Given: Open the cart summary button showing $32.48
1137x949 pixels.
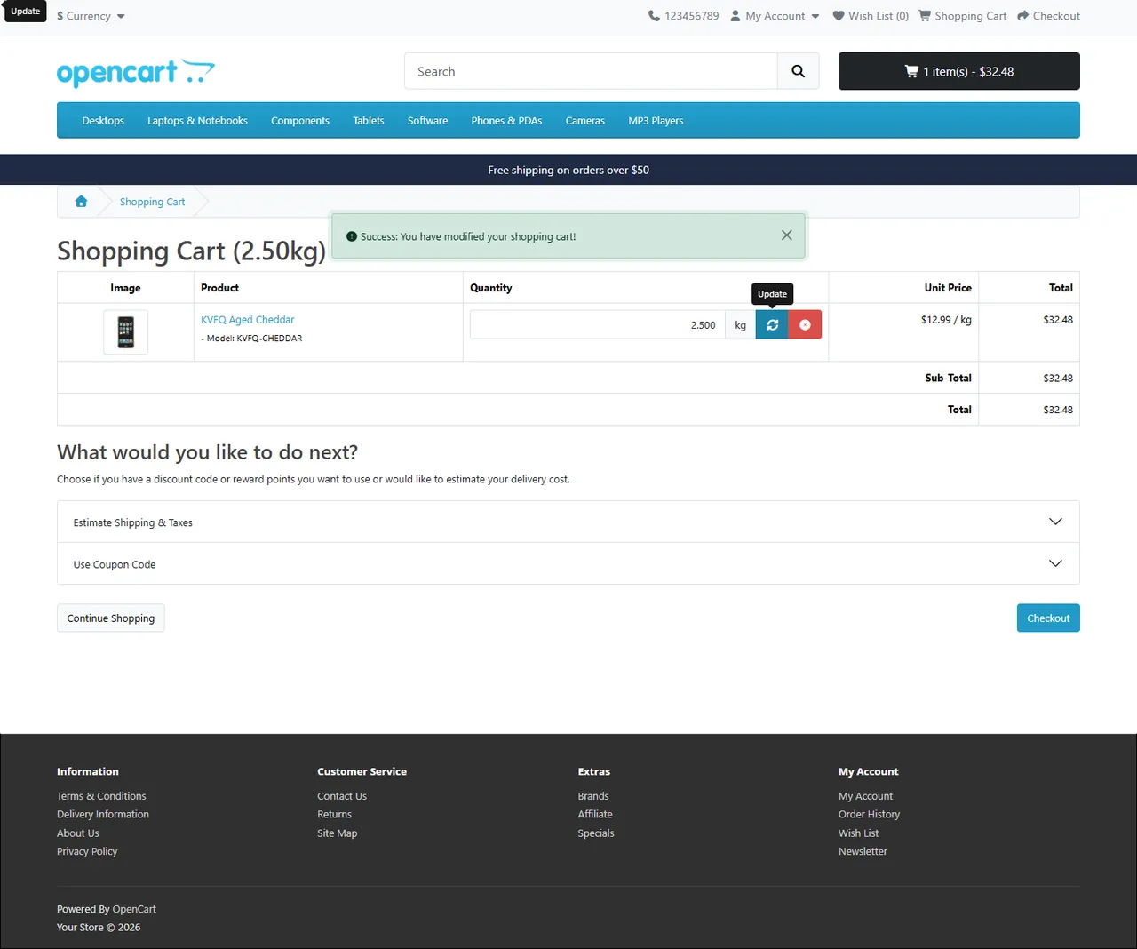Looking at the screenshot, I should point(959,71).
